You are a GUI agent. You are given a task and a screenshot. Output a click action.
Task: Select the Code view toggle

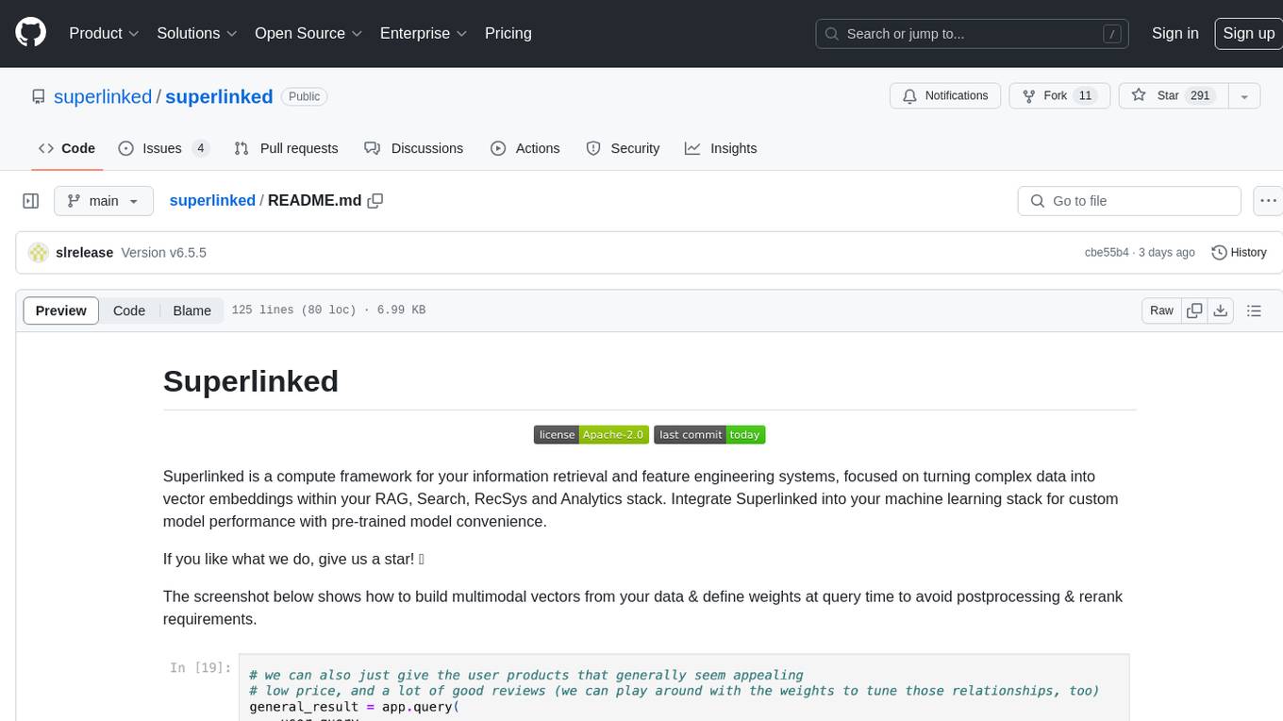129,310
